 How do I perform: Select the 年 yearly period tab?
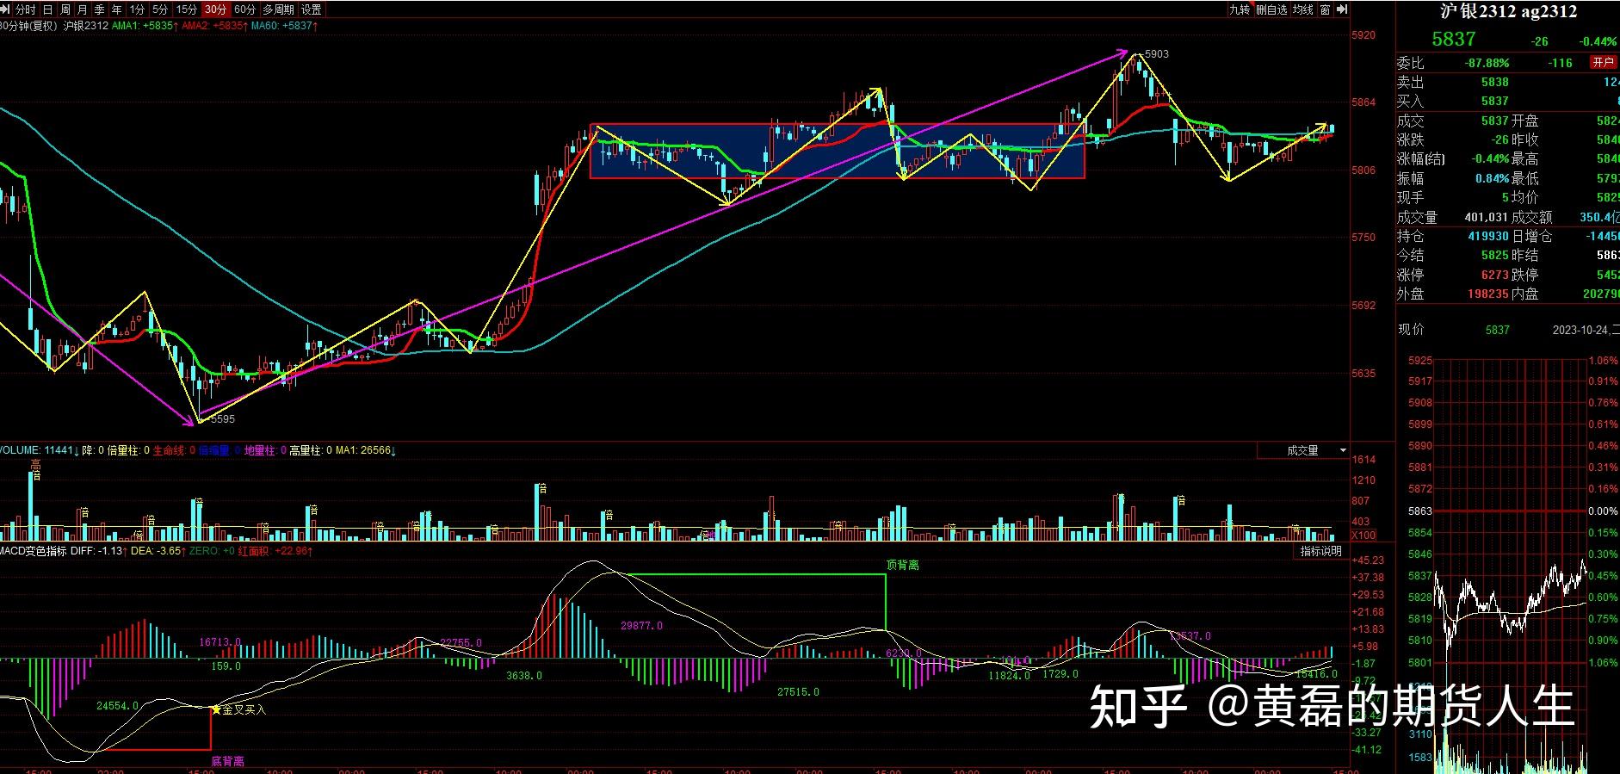pos(116,9)
